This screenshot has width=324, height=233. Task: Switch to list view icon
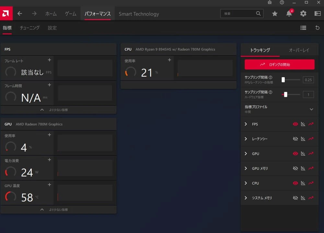(303, 28)
